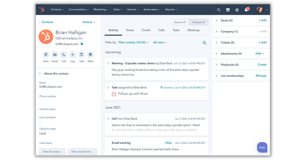Image resolution: width=306 pixels, height=160 pixels.
Task: Start a call with the Call icon
Action: pyautogui.click(x=63, y=55)
